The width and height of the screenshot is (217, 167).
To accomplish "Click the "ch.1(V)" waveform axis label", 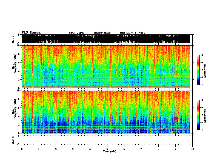I will pos(13,39).
